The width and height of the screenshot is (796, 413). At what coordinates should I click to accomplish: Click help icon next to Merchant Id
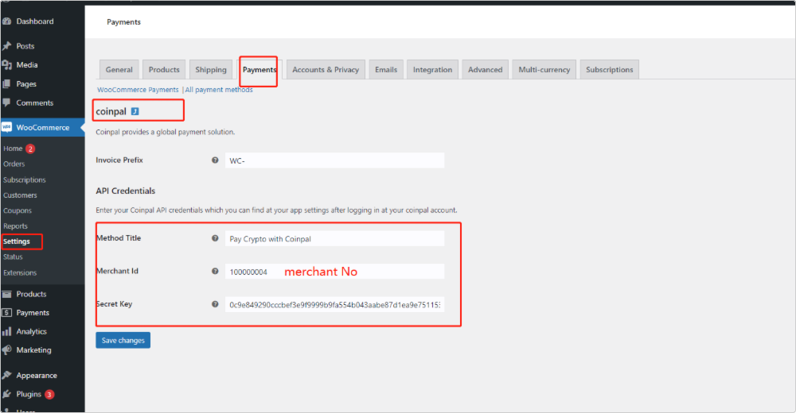(215, 271)
